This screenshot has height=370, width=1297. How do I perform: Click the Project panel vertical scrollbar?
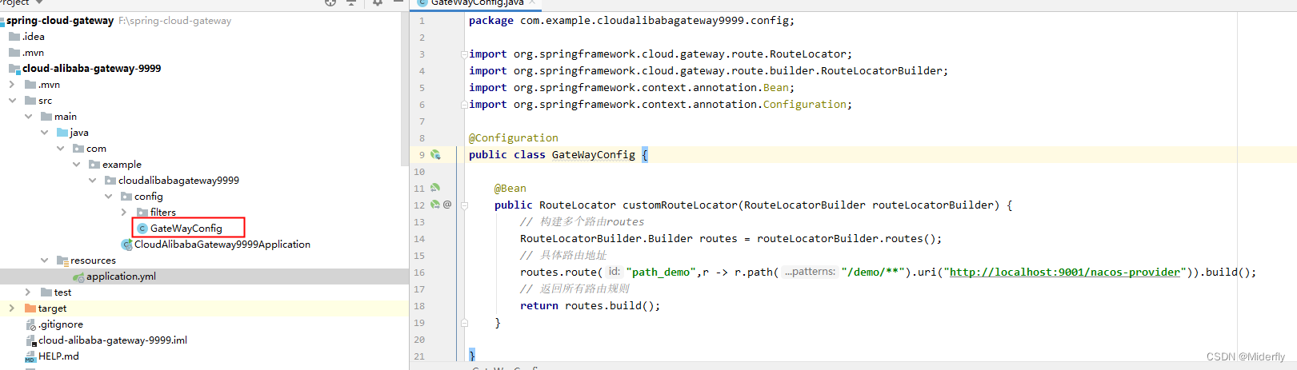405,88
